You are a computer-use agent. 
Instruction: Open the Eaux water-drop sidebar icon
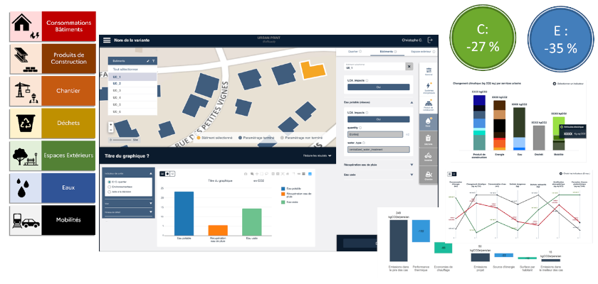click(x=429, y=119)
